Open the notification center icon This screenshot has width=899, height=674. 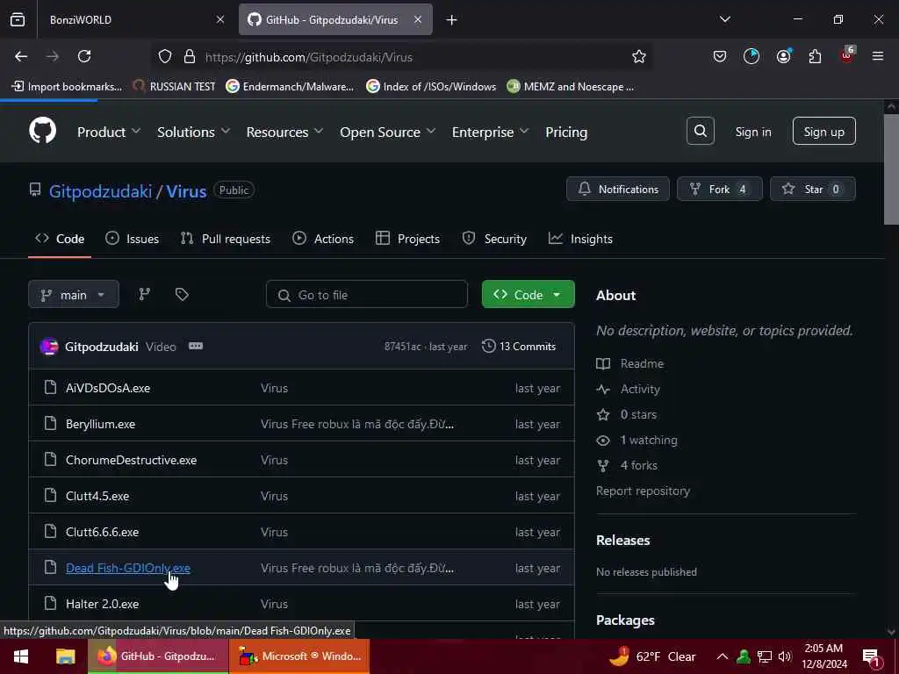tap(871, 656)
